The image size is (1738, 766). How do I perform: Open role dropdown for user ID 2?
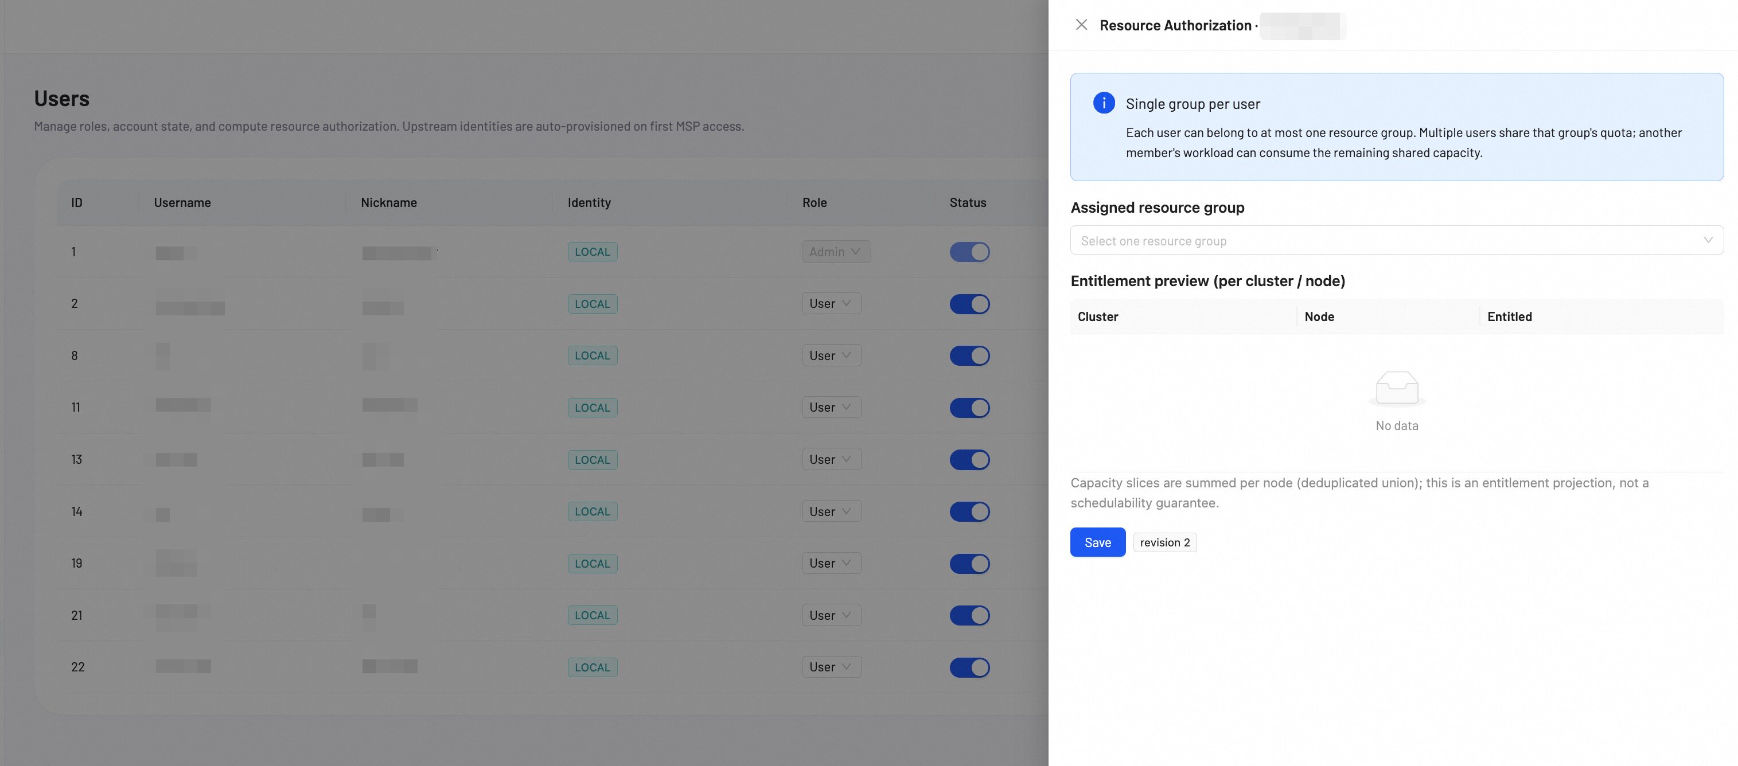831,303
